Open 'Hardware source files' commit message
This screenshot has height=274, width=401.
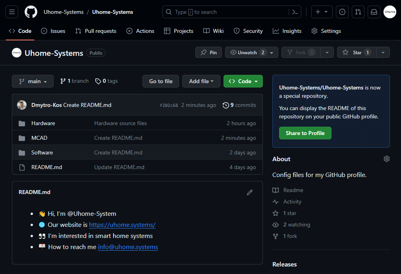click(120, 123)
